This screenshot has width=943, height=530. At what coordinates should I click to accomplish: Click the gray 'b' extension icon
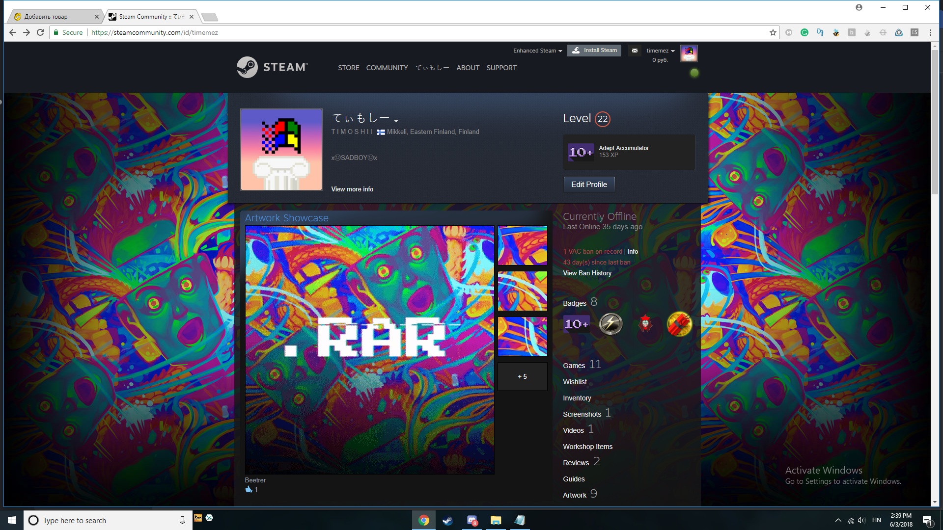tap(852, 32)
